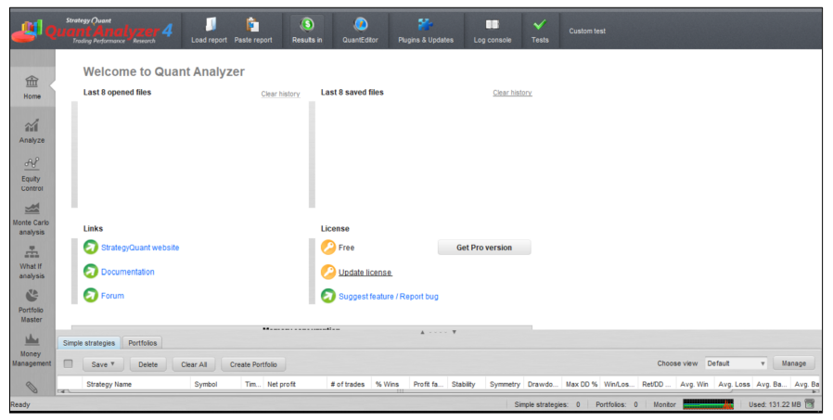
Task: Click the Clear All button
Action: [194, 364]
